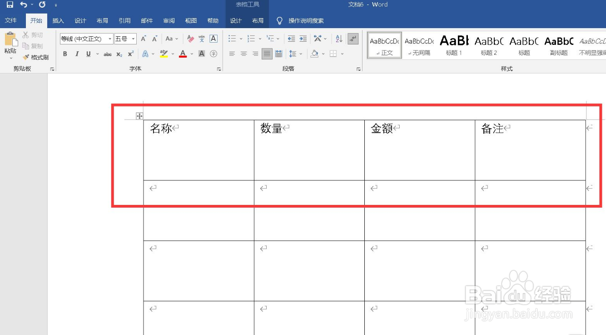The image size is (606, 335).
Task: Open the underline style dropdown arrow
Action: tap(97, 54)
